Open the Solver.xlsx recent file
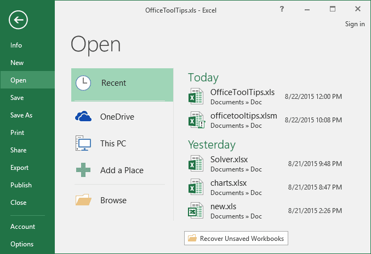Image resolution: width=371 pixels, height=254 pixels. tap(265, 164)
